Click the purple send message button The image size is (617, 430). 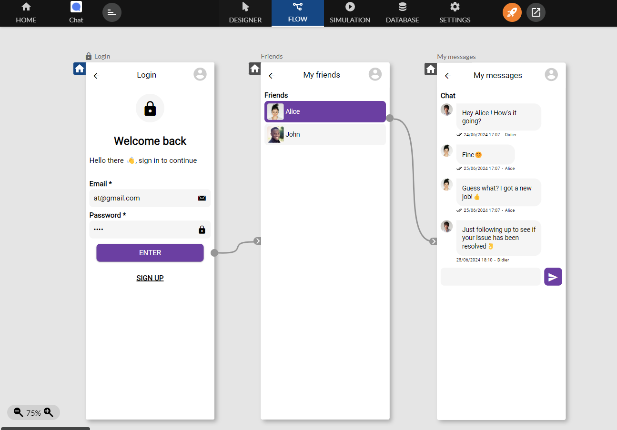(553, 277)
